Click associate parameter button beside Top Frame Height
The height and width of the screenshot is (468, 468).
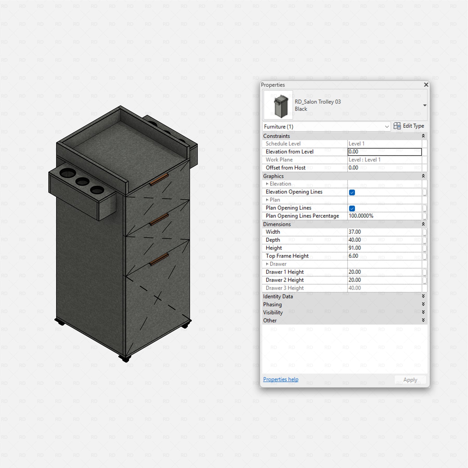(x=424, y=256)
